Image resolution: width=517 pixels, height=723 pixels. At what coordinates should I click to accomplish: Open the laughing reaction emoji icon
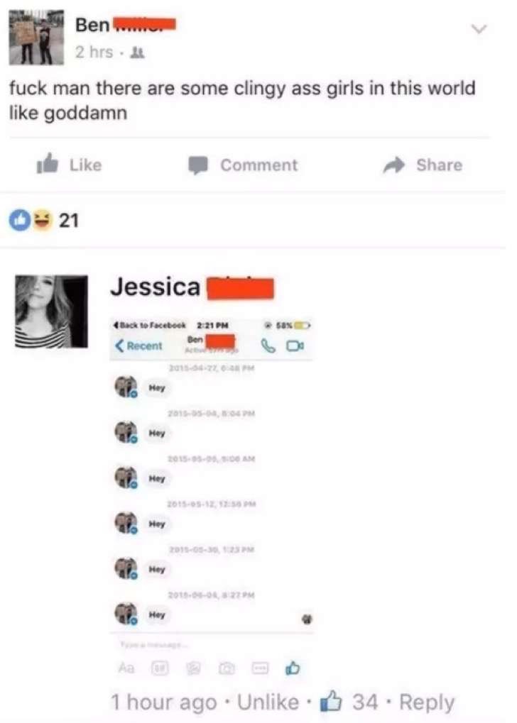click(43, 219)
